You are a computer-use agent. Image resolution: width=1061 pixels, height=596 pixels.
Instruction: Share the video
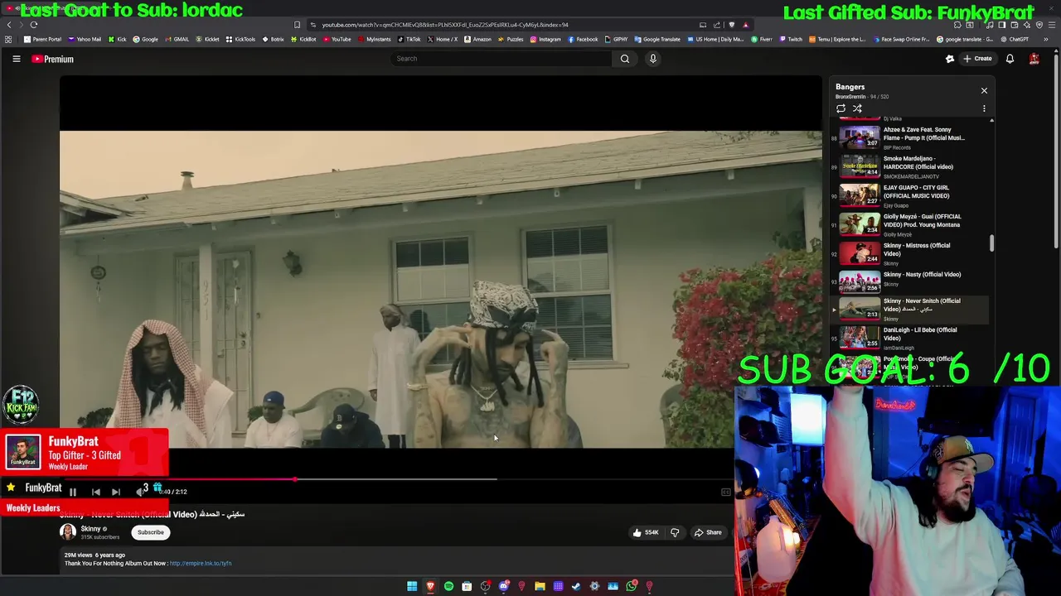(x=708, y=532)
